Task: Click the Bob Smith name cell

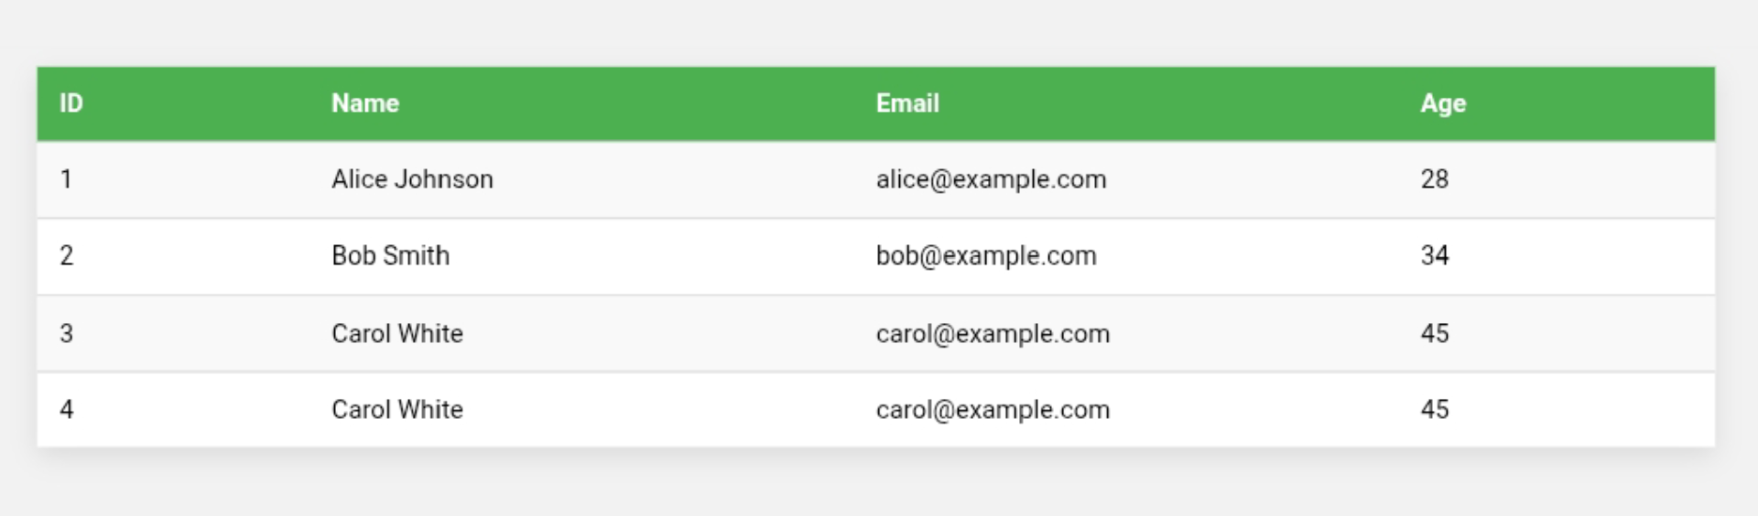Action: coord(390,255)
